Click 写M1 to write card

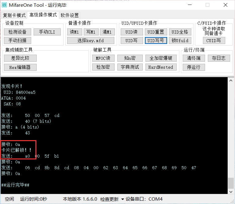(91, 32)
